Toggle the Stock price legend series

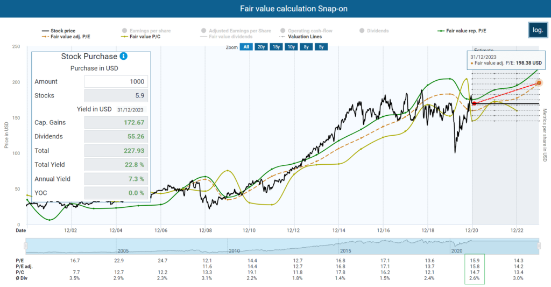59,31
